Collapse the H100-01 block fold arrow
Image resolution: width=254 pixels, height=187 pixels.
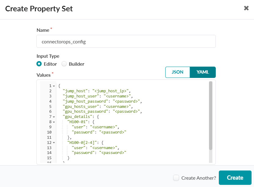(x=54, y=122)
